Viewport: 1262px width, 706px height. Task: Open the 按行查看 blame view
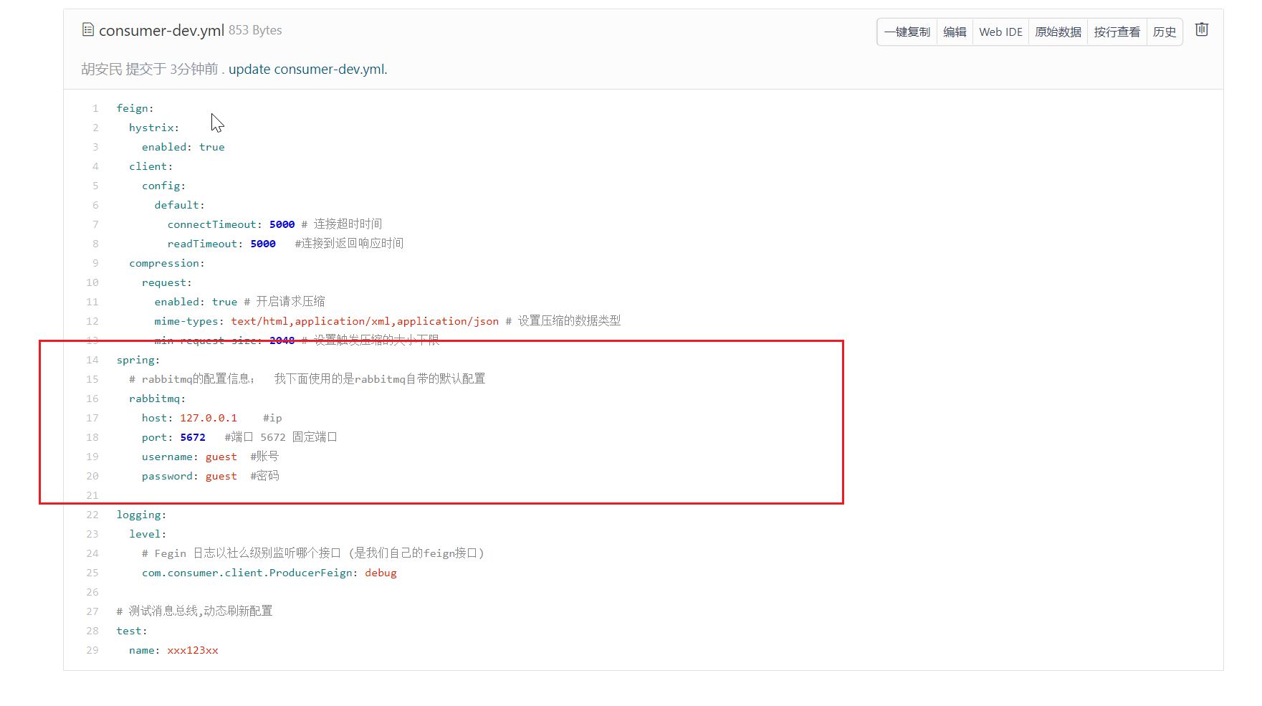coord(1117,32)
